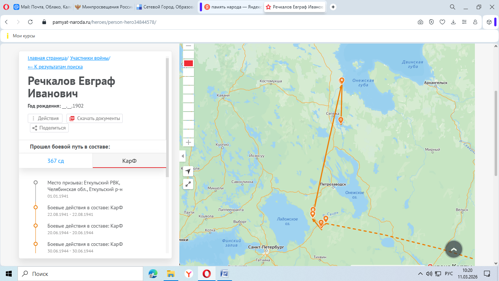Screen dimensions: 499x281
Task: Open the extensions cube icon
Action: pyautogui.click(x=489, y=22)
